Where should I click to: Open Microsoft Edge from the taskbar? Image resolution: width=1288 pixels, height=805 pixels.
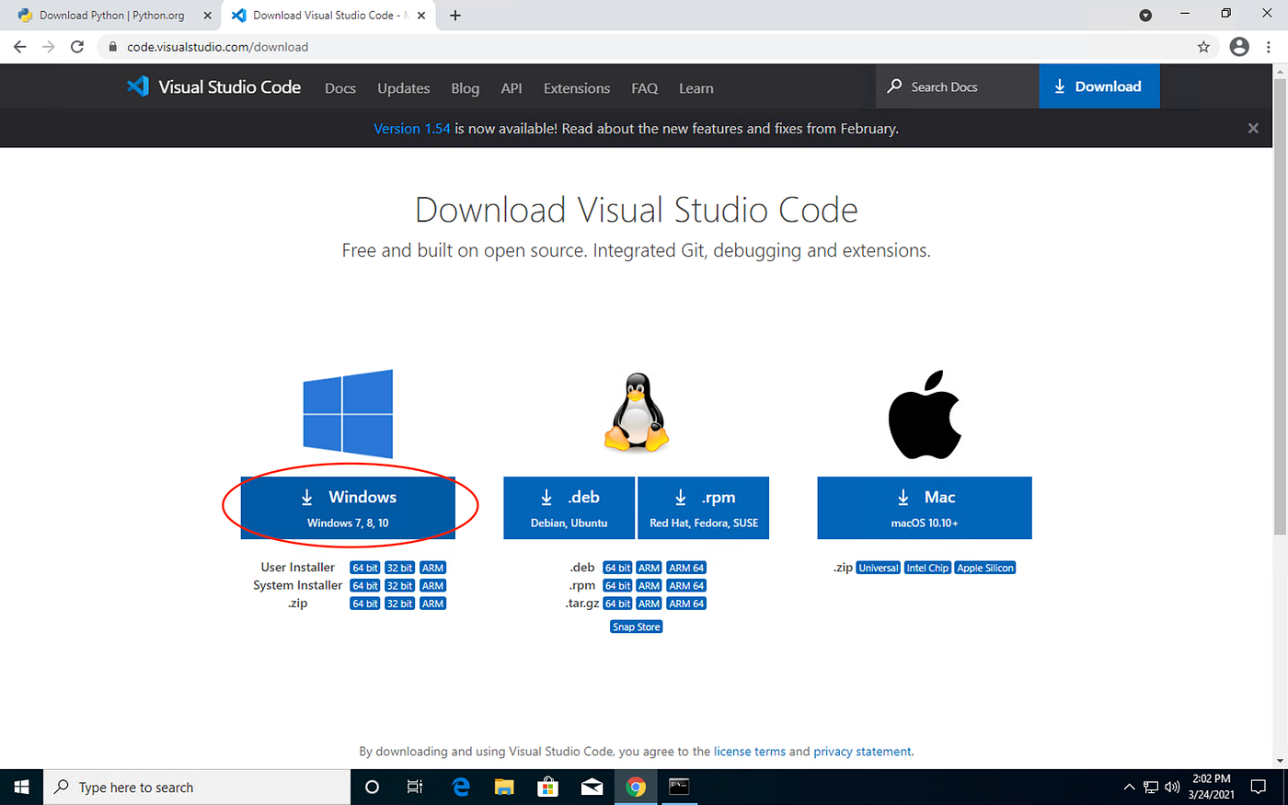coord(460,787)
